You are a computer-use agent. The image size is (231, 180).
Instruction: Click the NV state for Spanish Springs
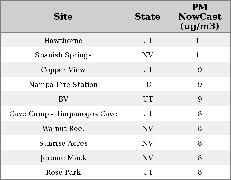point(148,55)
